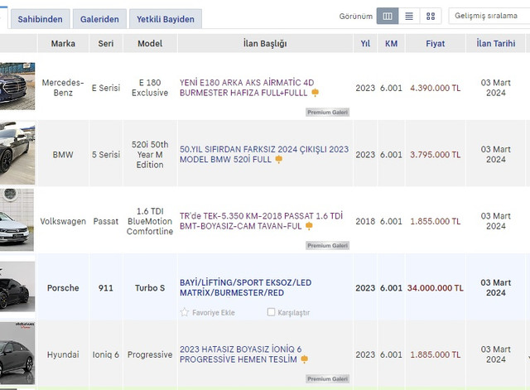Sort listings by Fiyat column
This screenshot has height=390, width=530.
pyautogui.click(x=436, y=43)
